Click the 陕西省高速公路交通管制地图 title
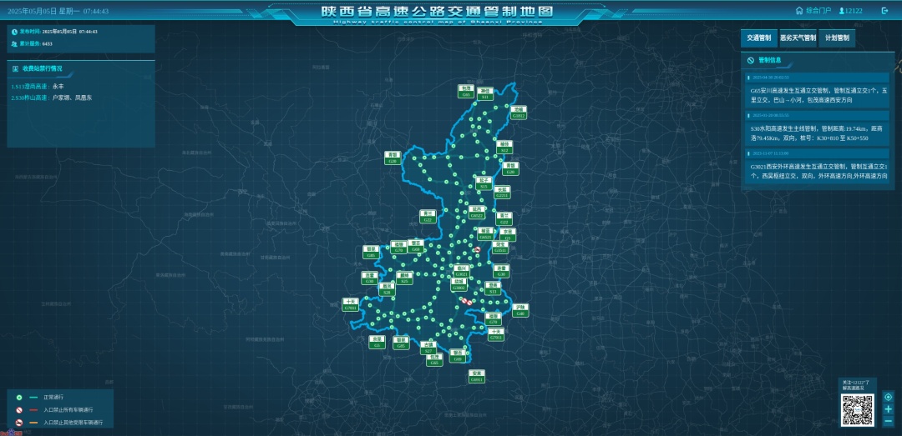 coord(437,12)
